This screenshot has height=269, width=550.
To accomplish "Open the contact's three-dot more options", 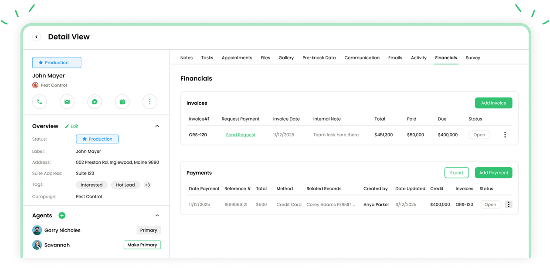I will [150, 102].
